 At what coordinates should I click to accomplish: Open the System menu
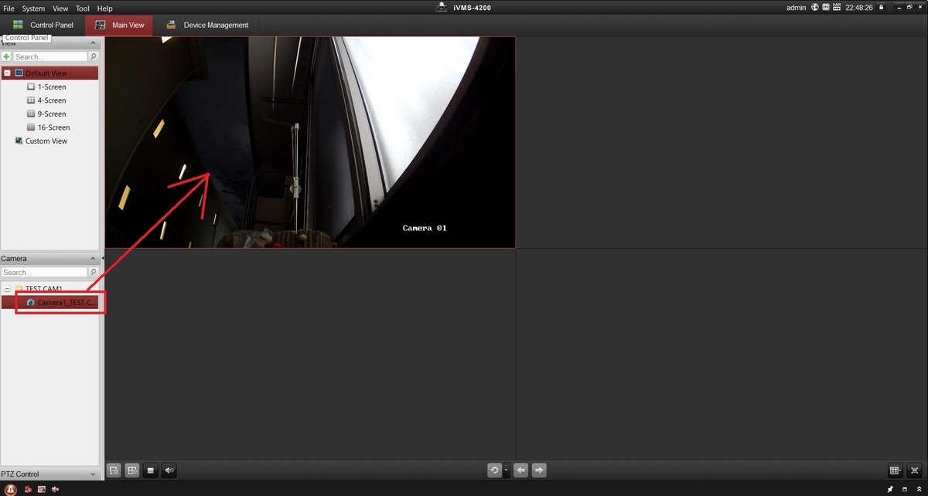coord(33,8)
